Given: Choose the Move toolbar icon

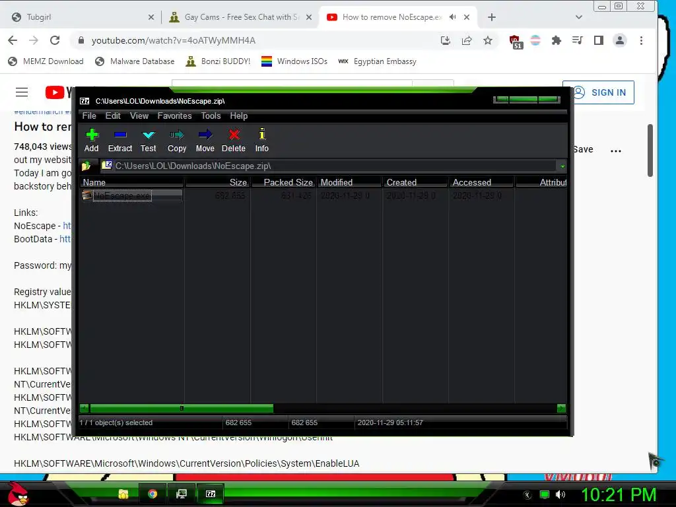Looking at the screenshot, I should click(205, 141).
